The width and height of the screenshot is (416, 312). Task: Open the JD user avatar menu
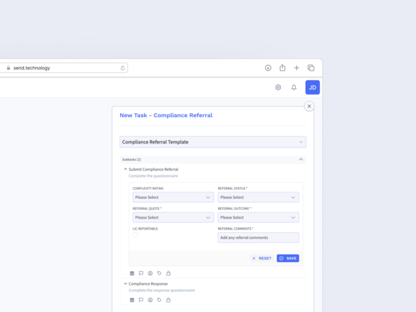(313, 87)
